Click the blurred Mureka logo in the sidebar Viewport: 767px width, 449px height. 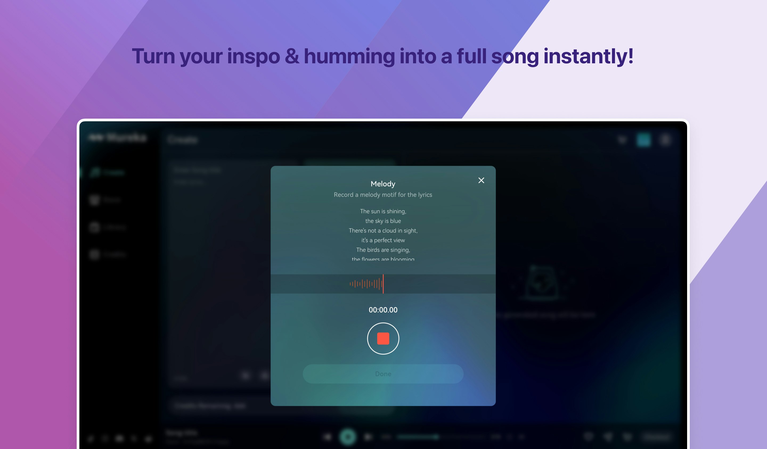(117, 138)
